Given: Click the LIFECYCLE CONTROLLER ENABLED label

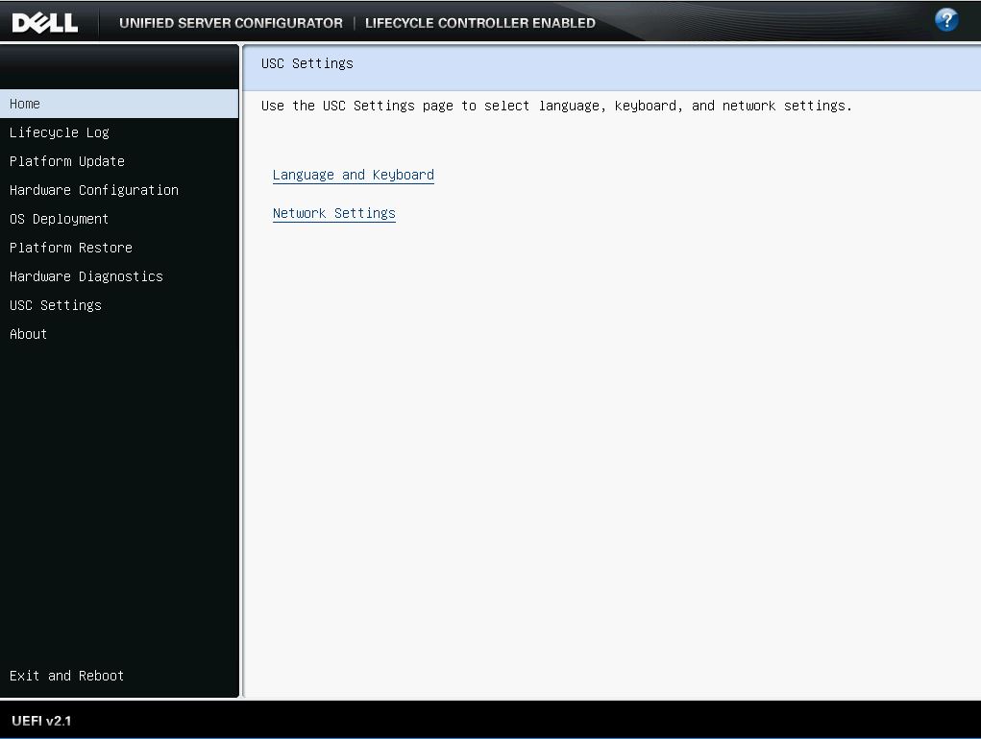Looking at the screenshot, I should [x=479, y=22].
